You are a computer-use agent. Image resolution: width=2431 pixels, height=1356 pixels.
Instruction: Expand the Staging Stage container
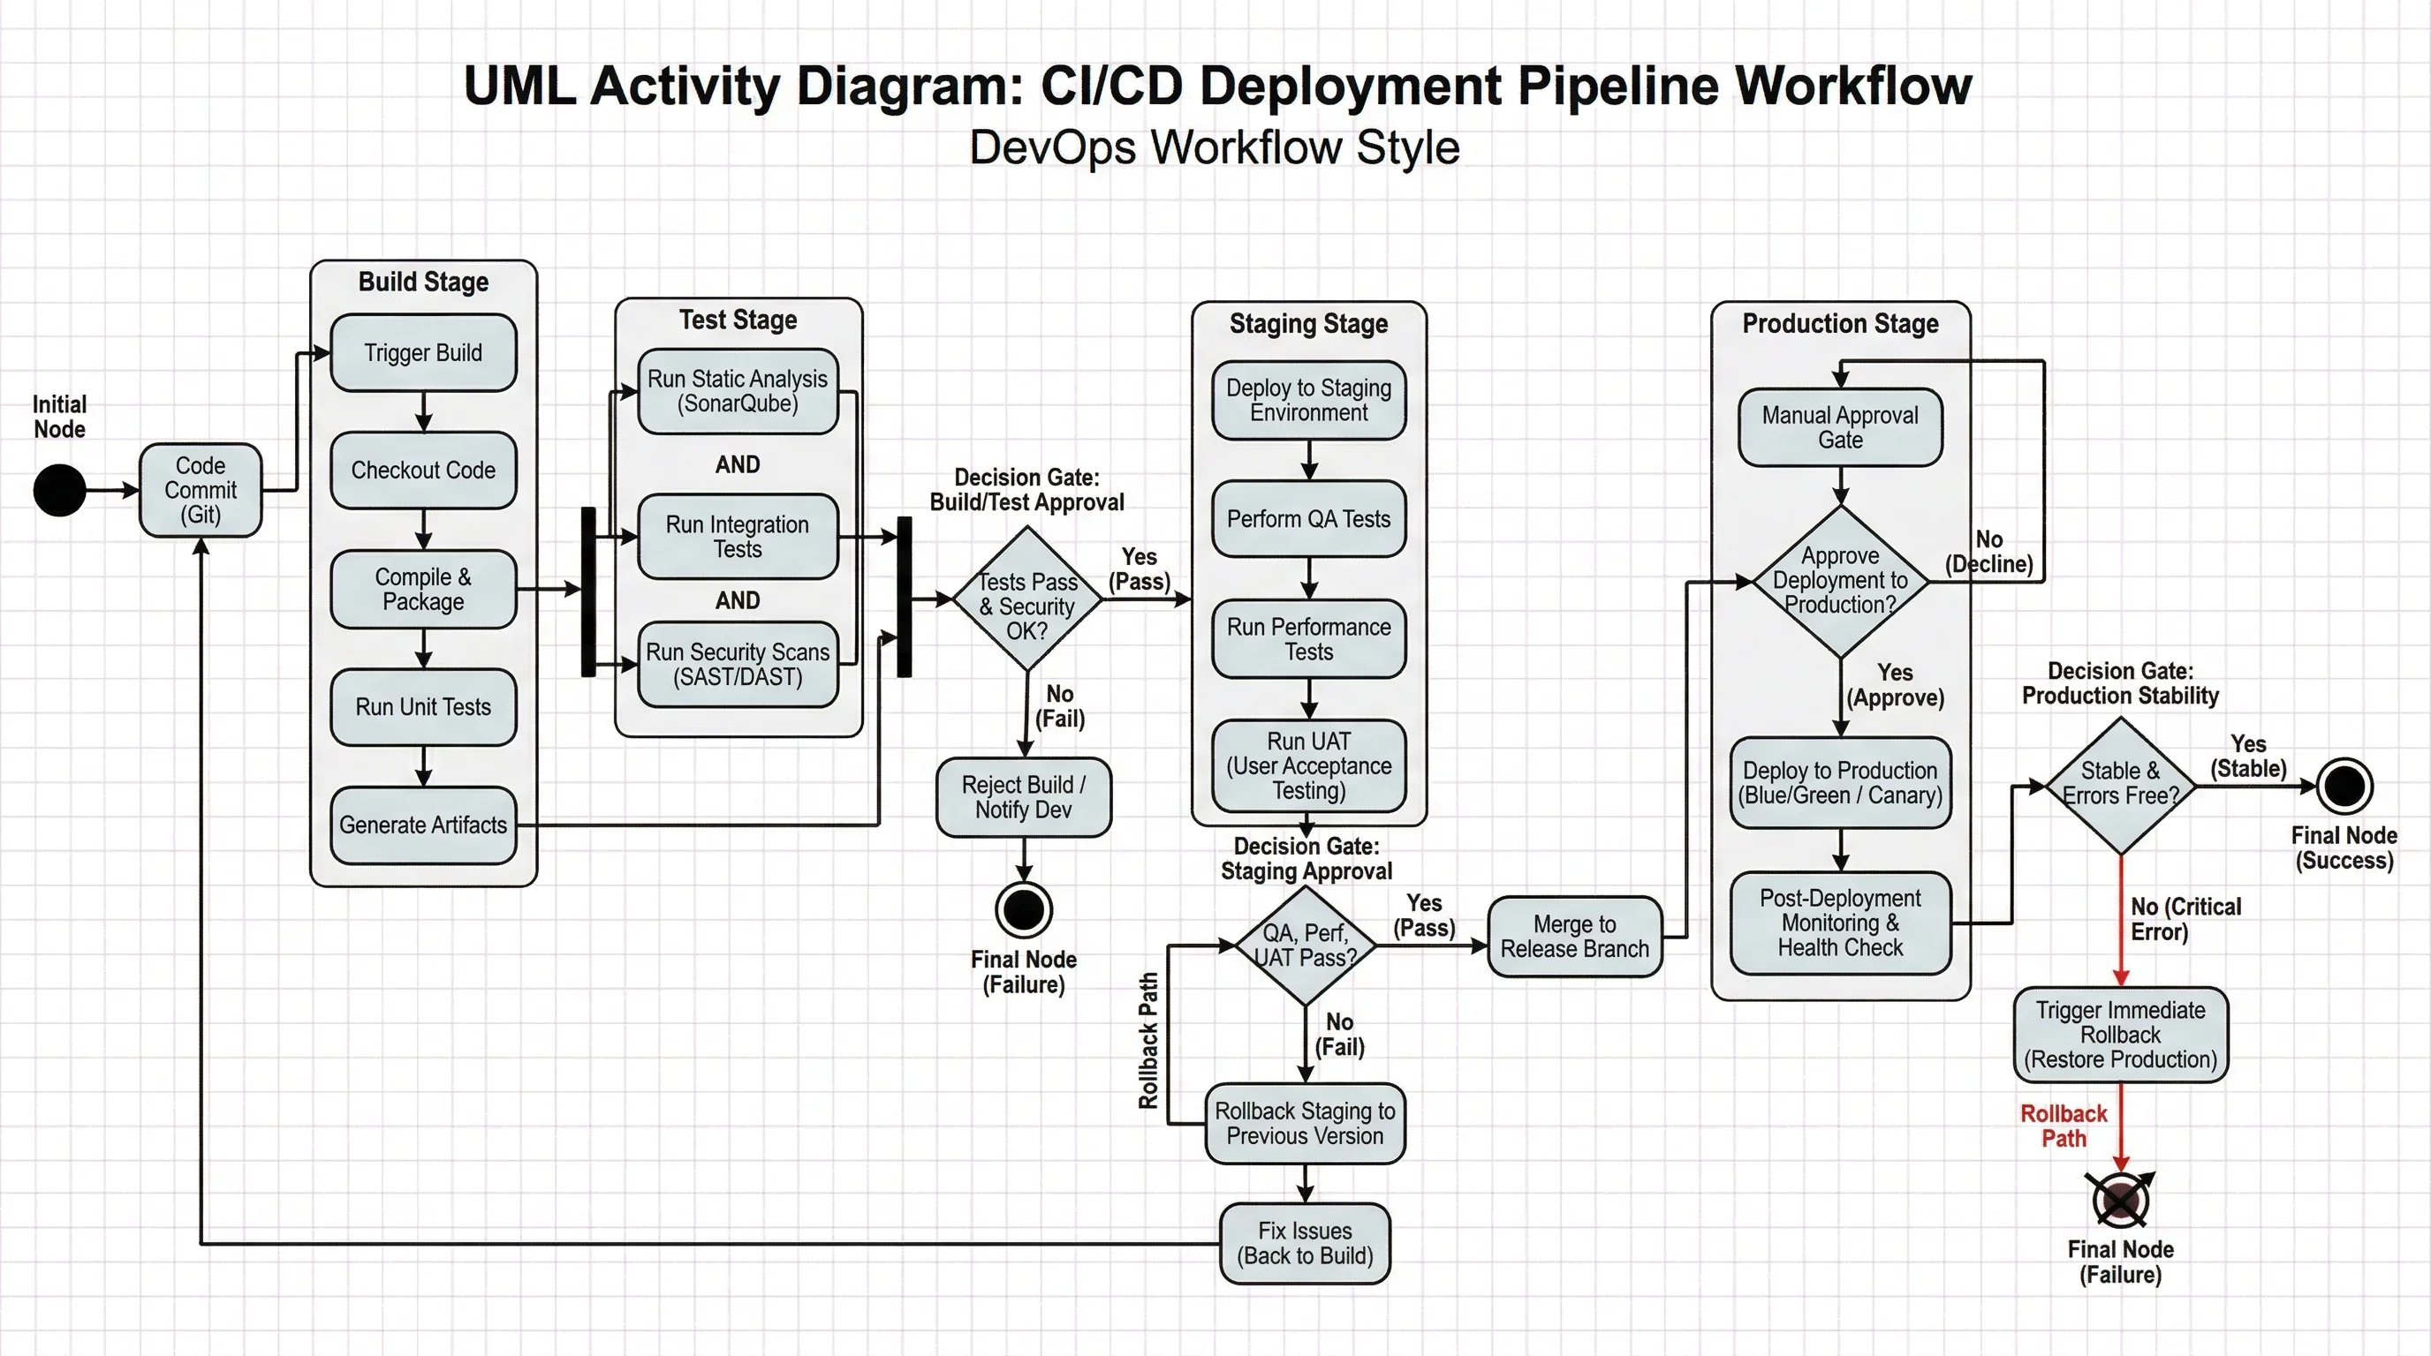coord(1307,323)
